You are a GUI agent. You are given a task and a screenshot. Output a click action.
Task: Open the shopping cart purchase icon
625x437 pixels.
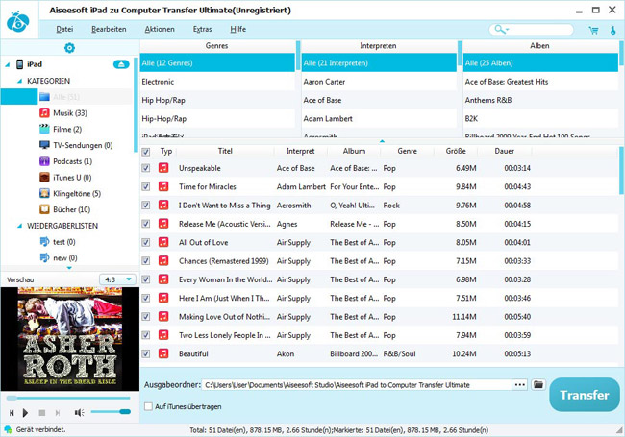pos(593,30)
